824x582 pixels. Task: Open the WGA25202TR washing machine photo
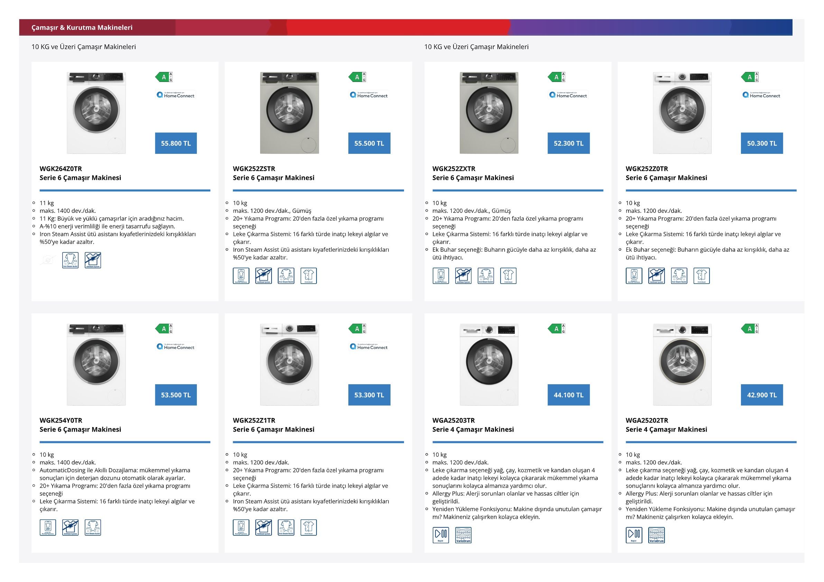tap(682, 364)
